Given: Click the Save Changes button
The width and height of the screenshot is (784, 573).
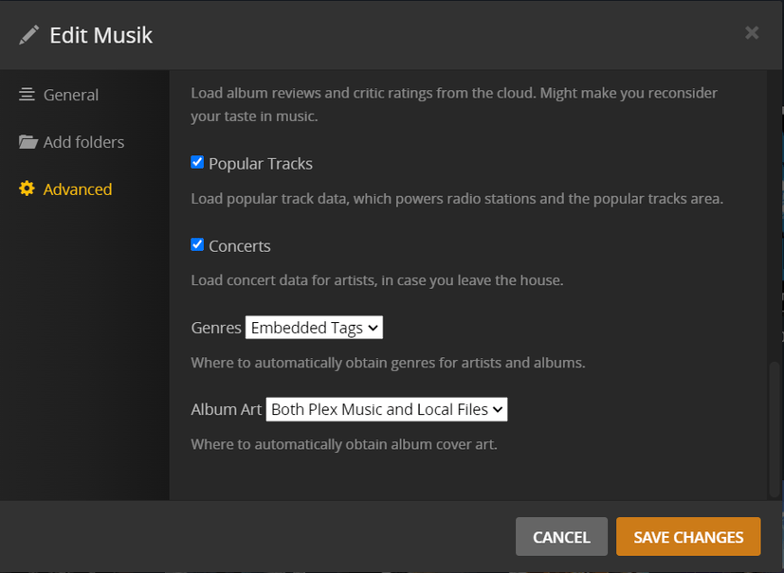Looking at the screenshot, I should 688,537.
